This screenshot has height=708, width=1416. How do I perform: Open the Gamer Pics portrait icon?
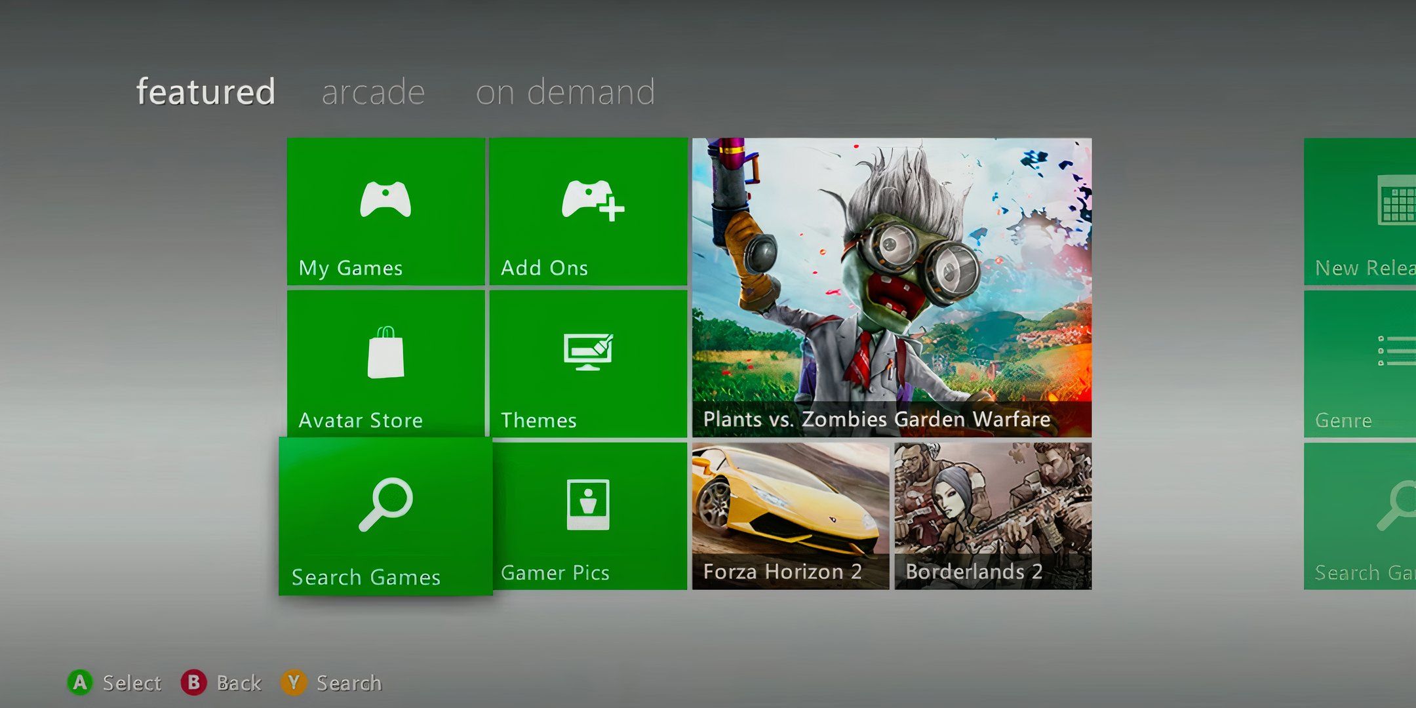coord(588,504)
